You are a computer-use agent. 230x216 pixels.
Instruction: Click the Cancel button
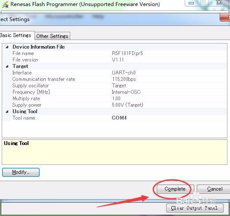point(214,189)
